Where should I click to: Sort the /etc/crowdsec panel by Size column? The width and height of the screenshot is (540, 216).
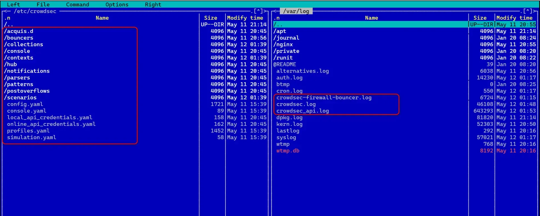tap(211, 18)
